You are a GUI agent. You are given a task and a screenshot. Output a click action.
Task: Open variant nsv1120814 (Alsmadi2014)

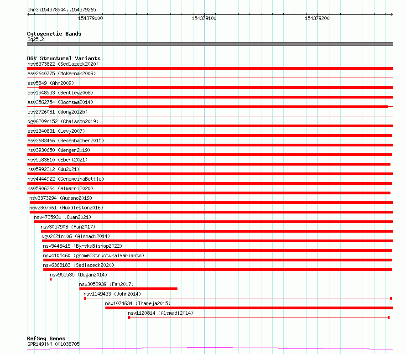pyautogui.click(x=161, y=313)
